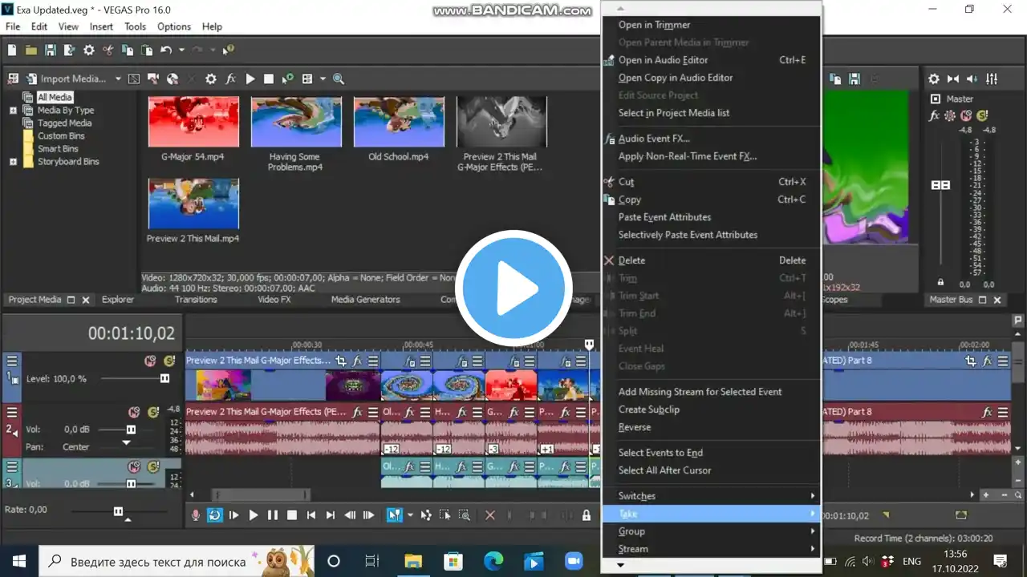The height and width of the screenshot is (577, 1027).
Task: Open the Options menu
Action: coord(174,26)
